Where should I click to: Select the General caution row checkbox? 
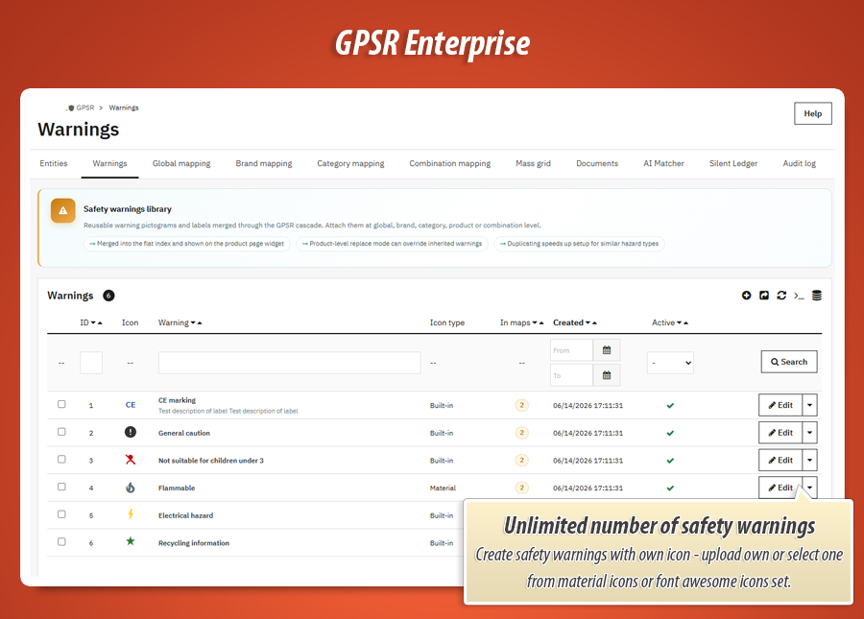(x=61, y=432)
